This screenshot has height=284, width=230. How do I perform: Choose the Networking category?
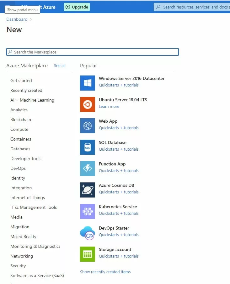click(21, 256)
